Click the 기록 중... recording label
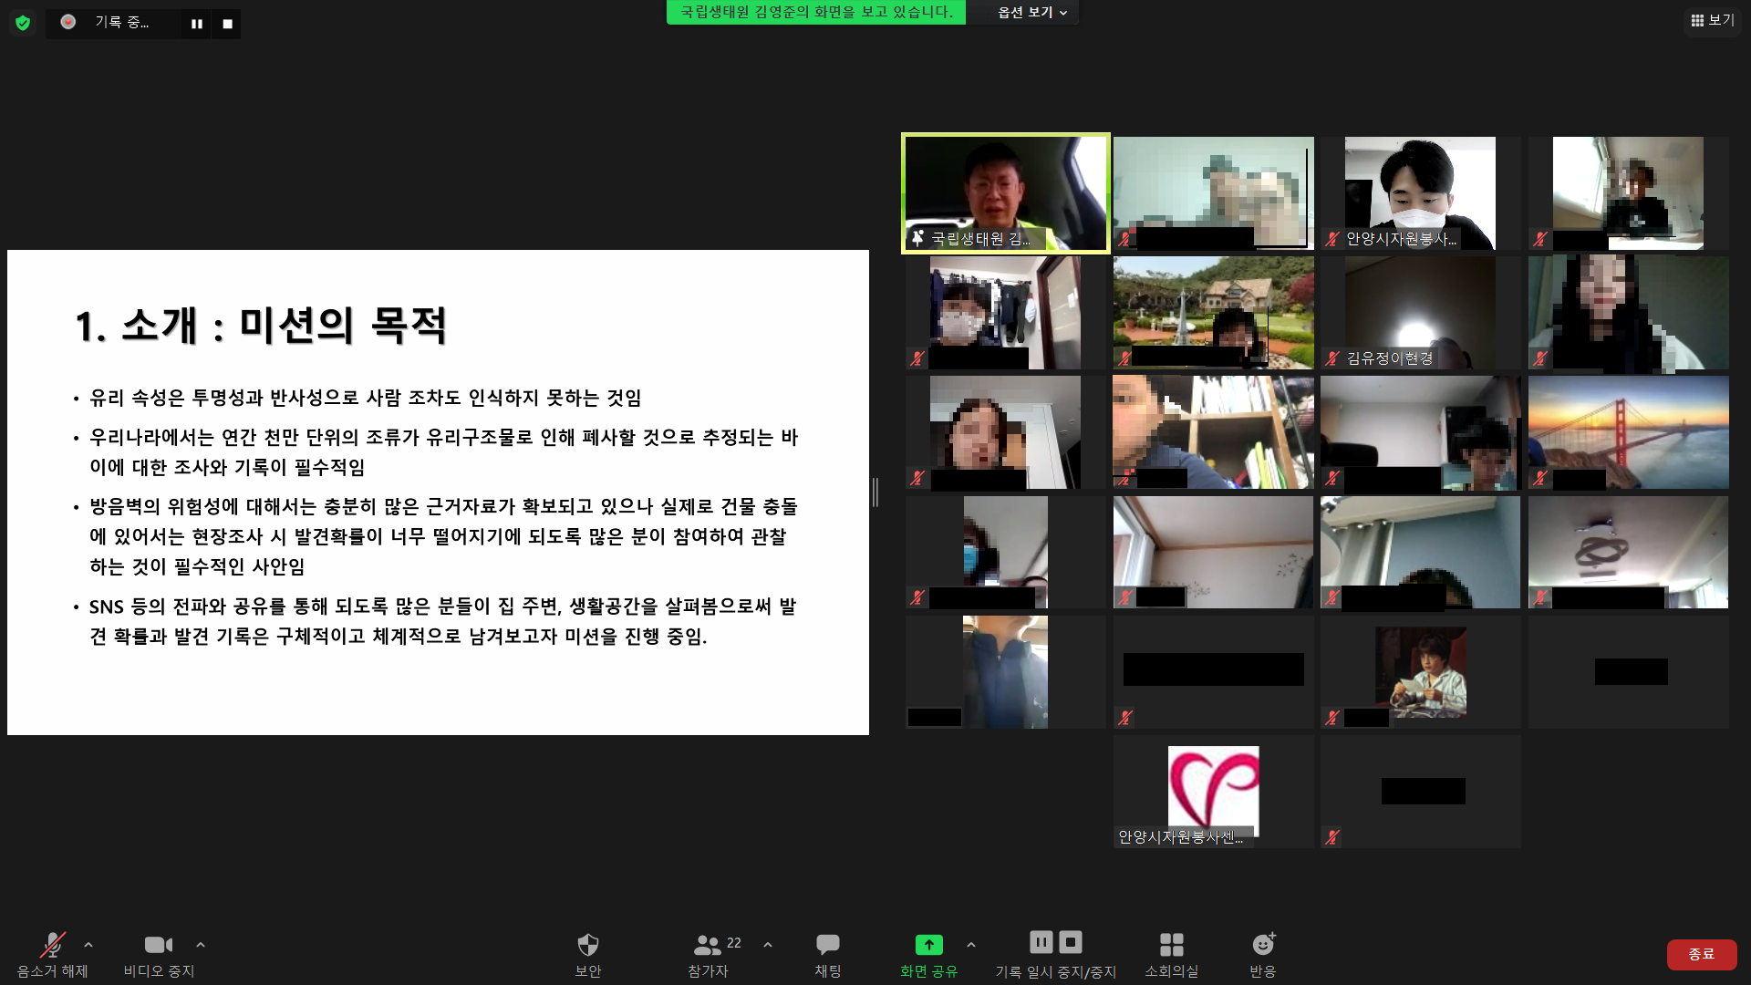The width and height of the screenshot is (1751, 985). pyautogui.click(x=121, y=22)
